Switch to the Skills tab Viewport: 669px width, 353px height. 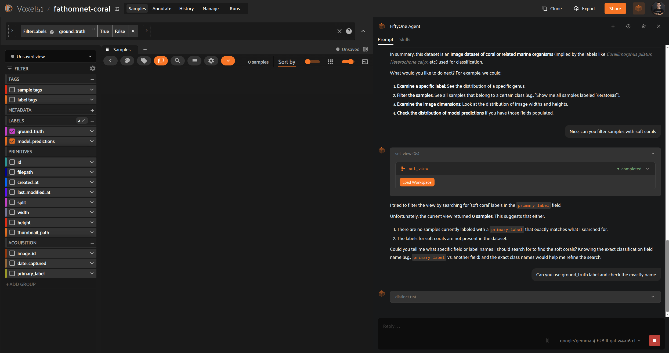[405, 39]
